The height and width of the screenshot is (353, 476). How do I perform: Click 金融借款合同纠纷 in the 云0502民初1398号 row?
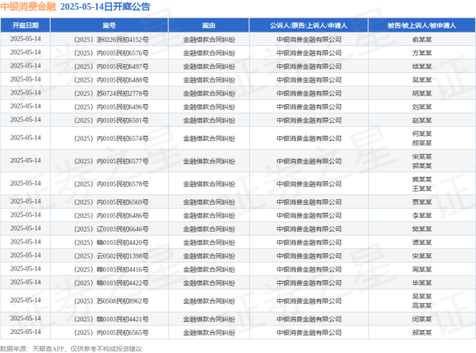tap(209, 256)
